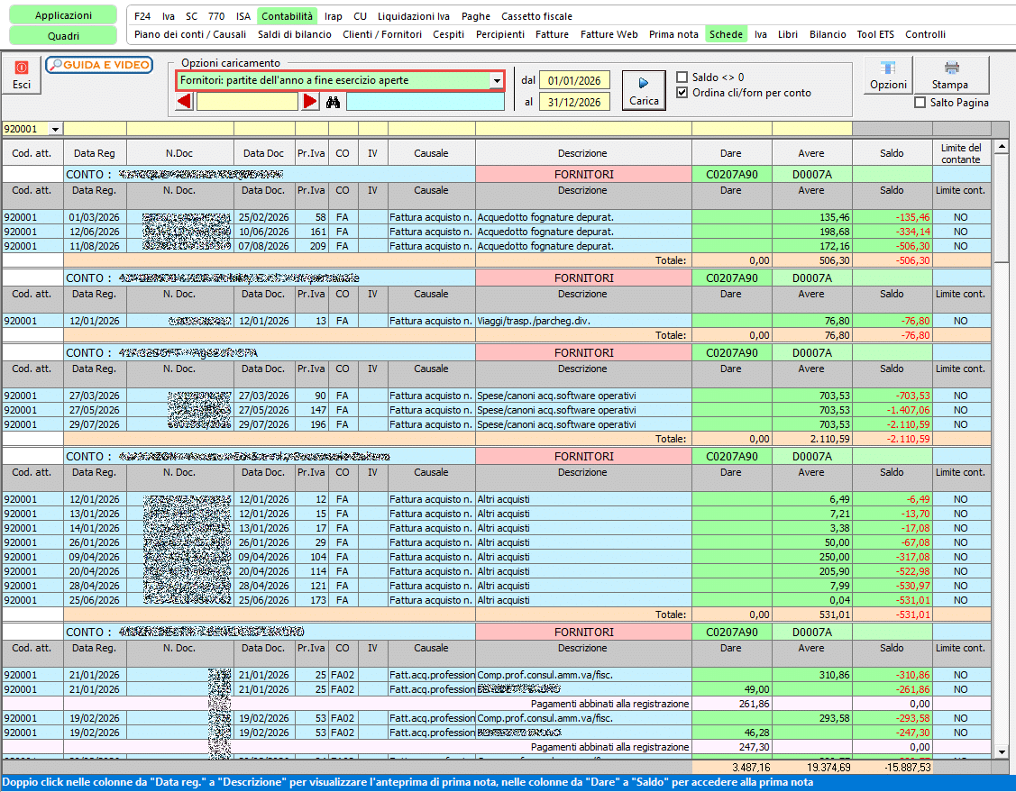The image size is (1016, 792).
Task: Click the binoculars search icon
Action: pos(333,102)
